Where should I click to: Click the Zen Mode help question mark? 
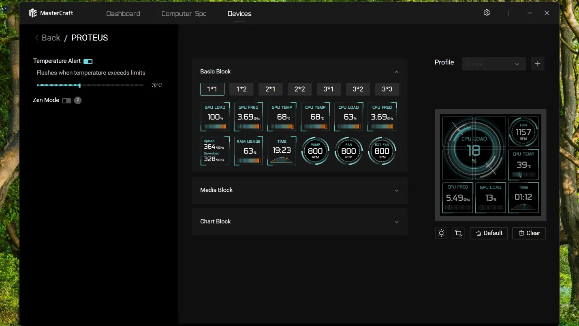click(x=78, y=100)
